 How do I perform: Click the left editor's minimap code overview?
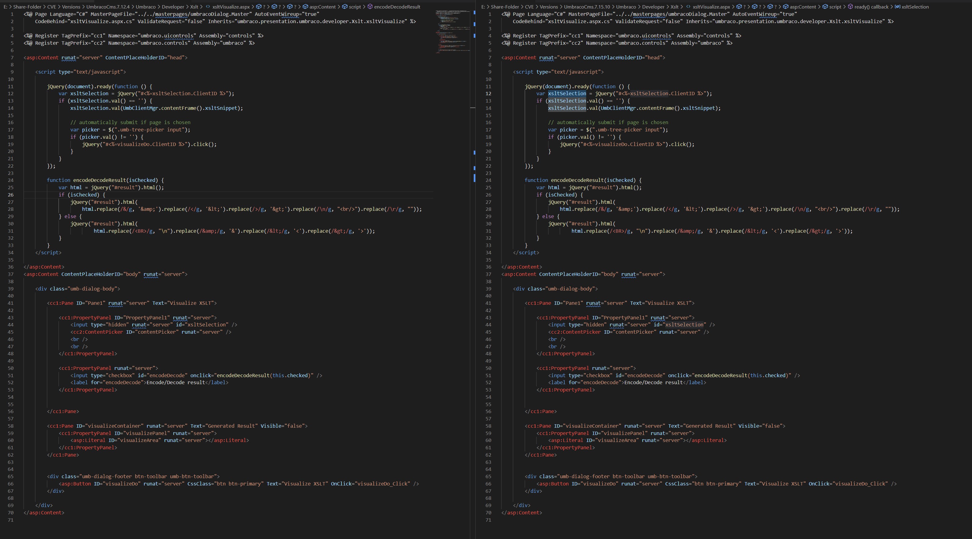tap(453, 32)
